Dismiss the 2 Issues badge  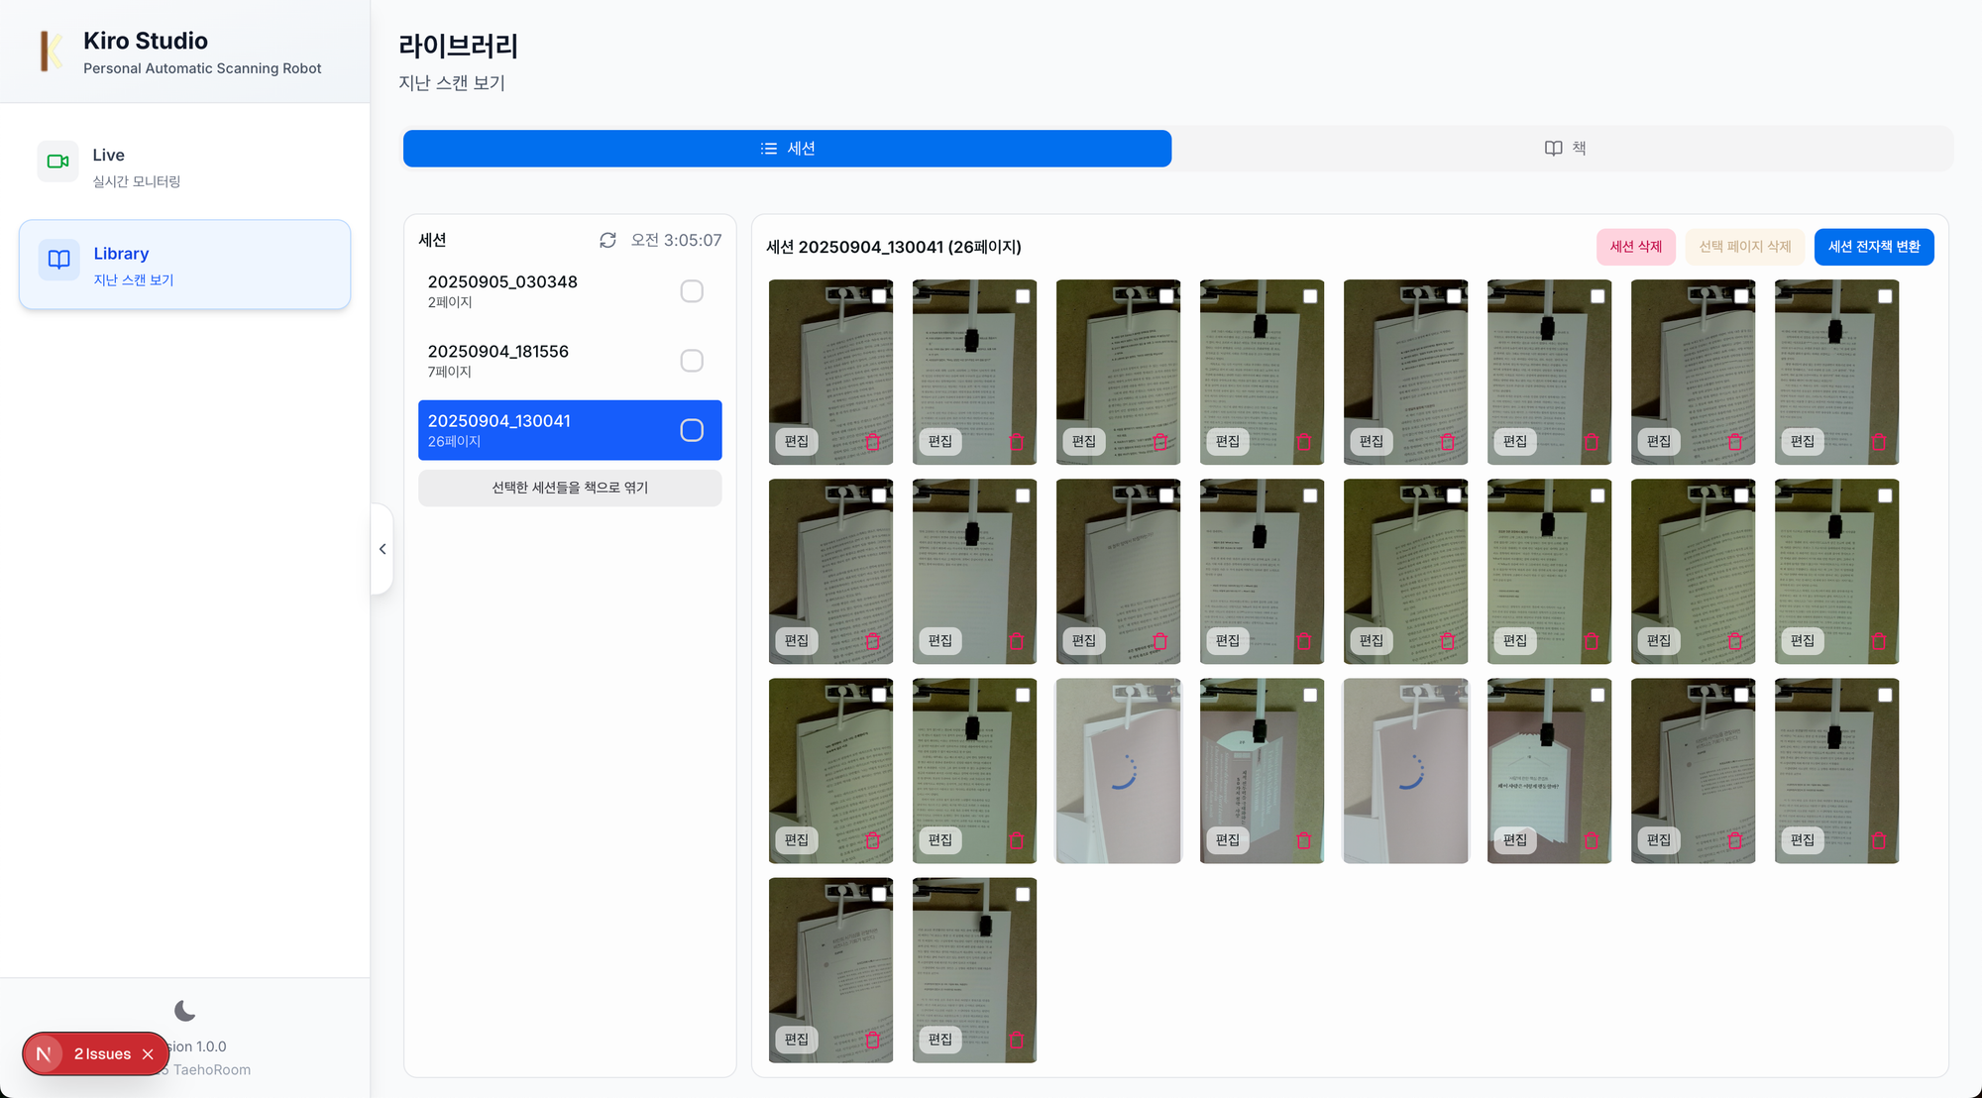148,1054
